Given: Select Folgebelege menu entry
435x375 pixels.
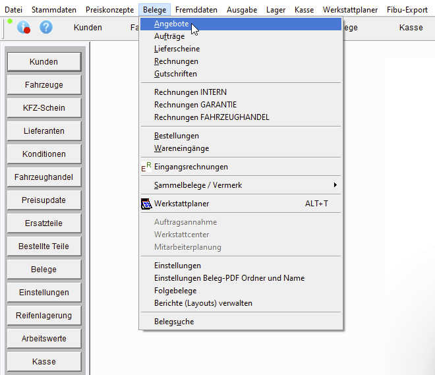Looking at the screenshot, I should (241, 291).
